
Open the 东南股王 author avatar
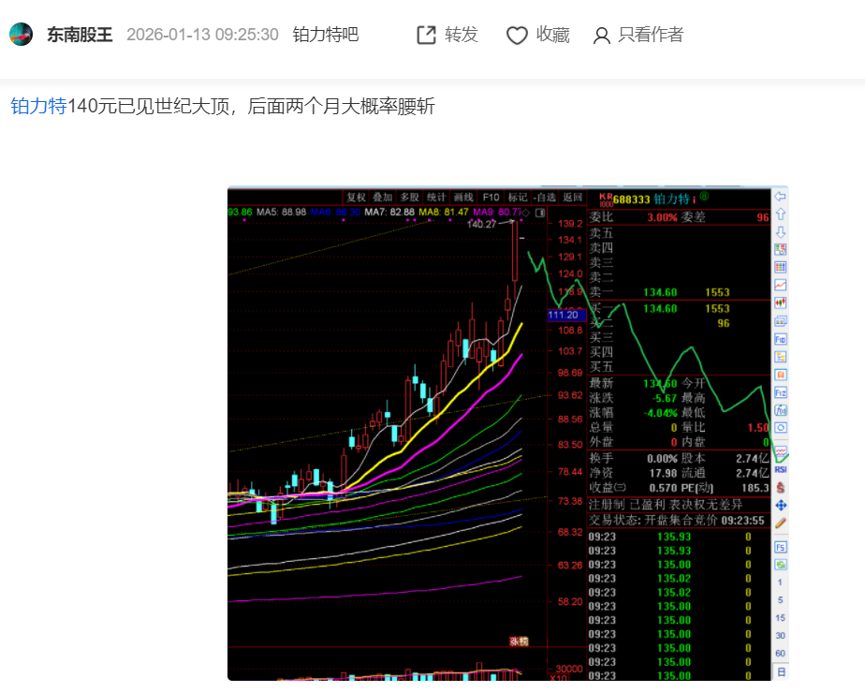[x=21, y=35]
